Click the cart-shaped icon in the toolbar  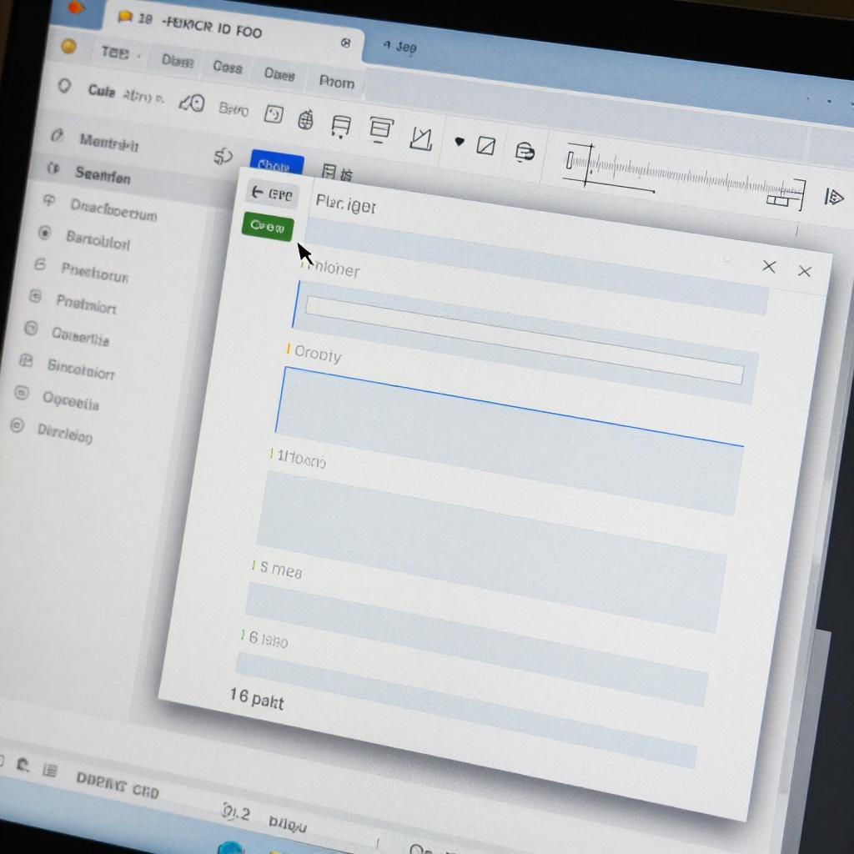point(341,127)
